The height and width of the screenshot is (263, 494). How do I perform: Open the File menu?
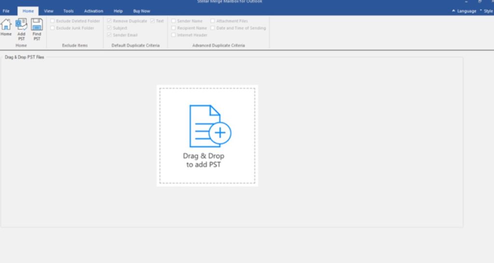point(6,11)
